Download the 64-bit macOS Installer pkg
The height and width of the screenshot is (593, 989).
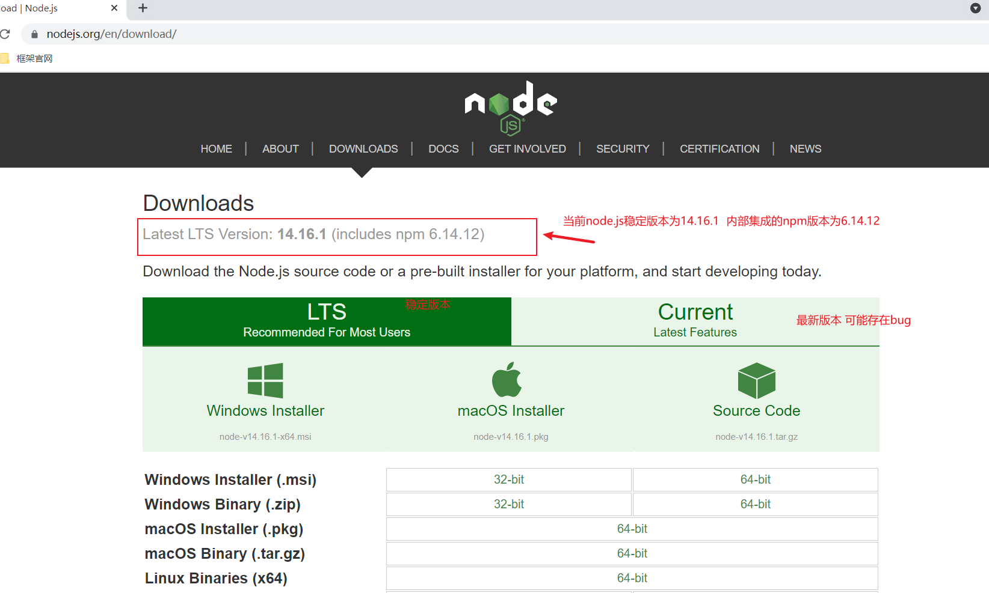click(632, 529)
